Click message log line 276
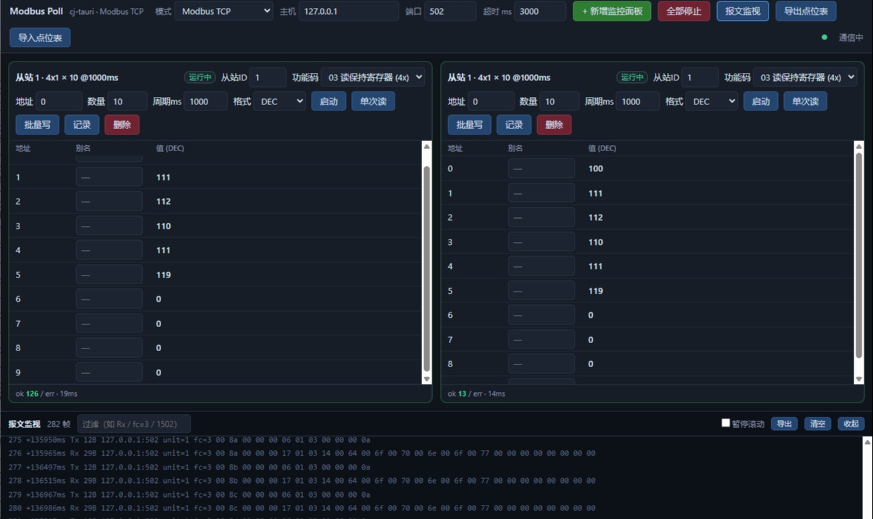 tap(302, 453)
